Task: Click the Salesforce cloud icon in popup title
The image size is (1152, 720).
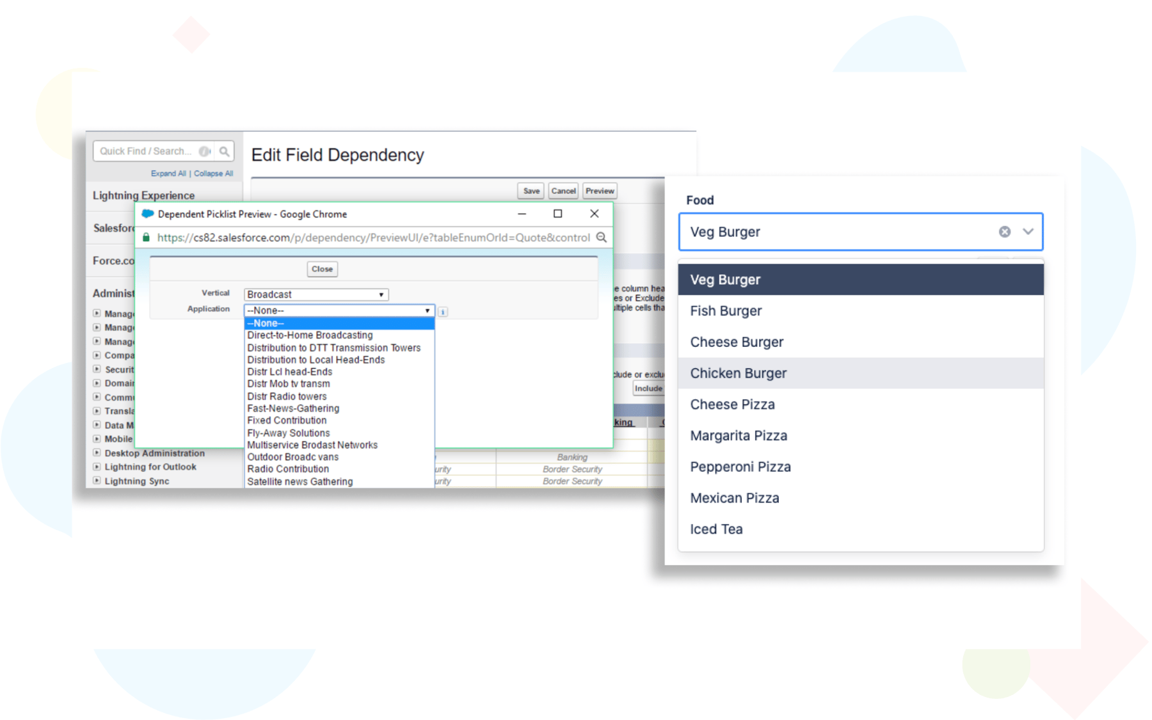Action: (148, 214)
